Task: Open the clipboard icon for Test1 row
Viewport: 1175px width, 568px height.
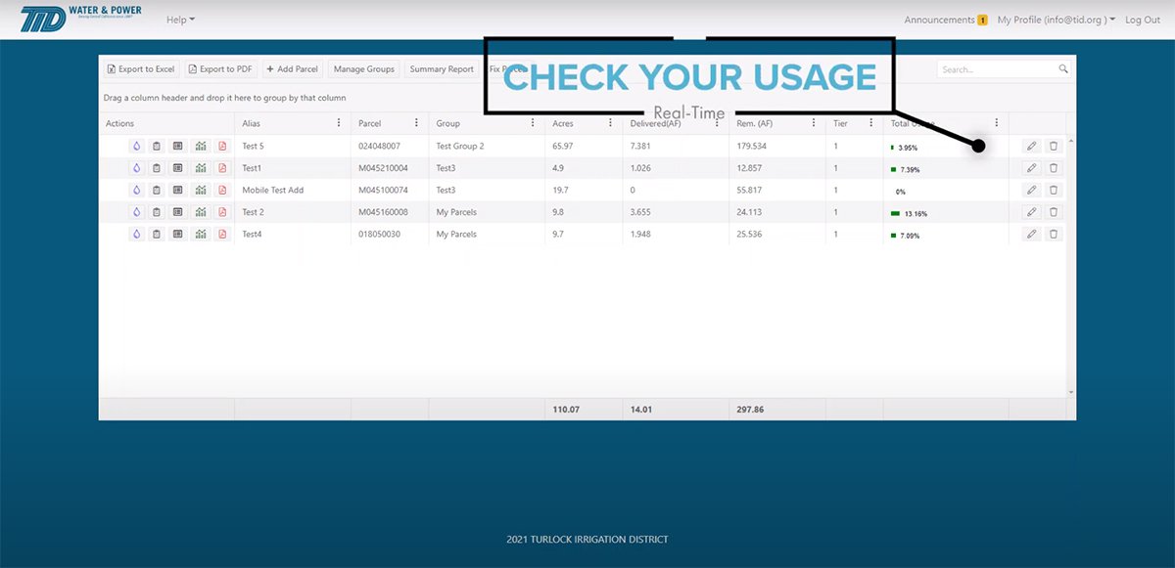Action: click(x=156, y=168)
